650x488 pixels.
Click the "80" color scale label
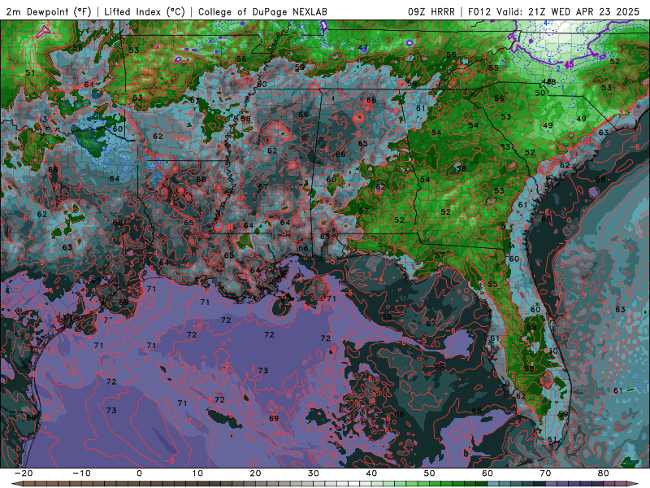pos(604,473)
